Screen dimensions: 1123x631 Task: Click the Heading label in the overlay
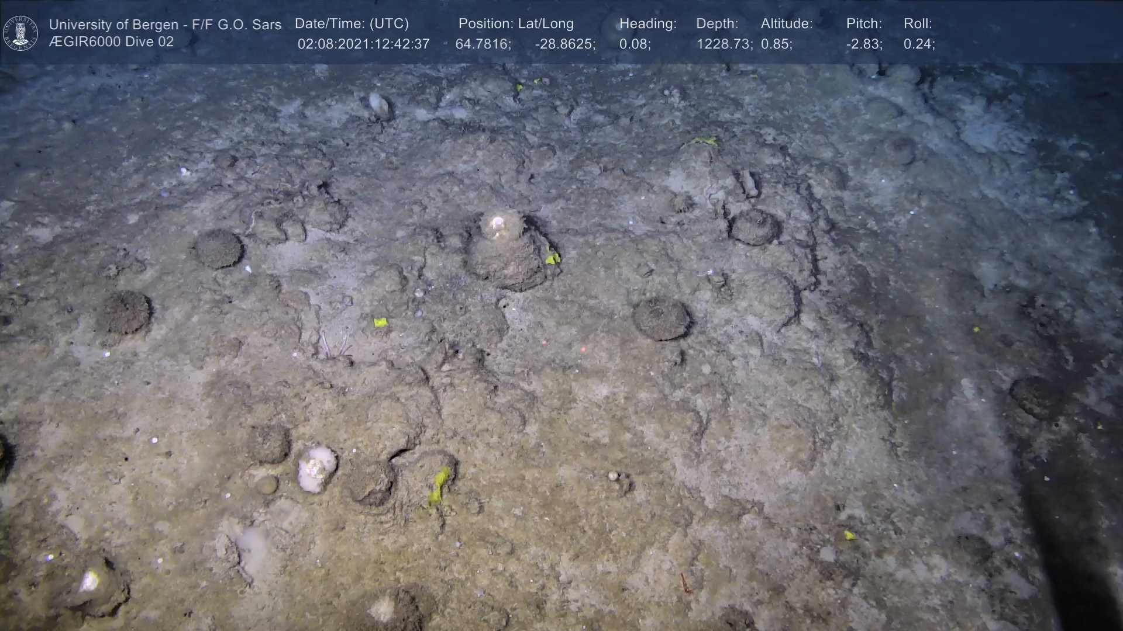647,24
